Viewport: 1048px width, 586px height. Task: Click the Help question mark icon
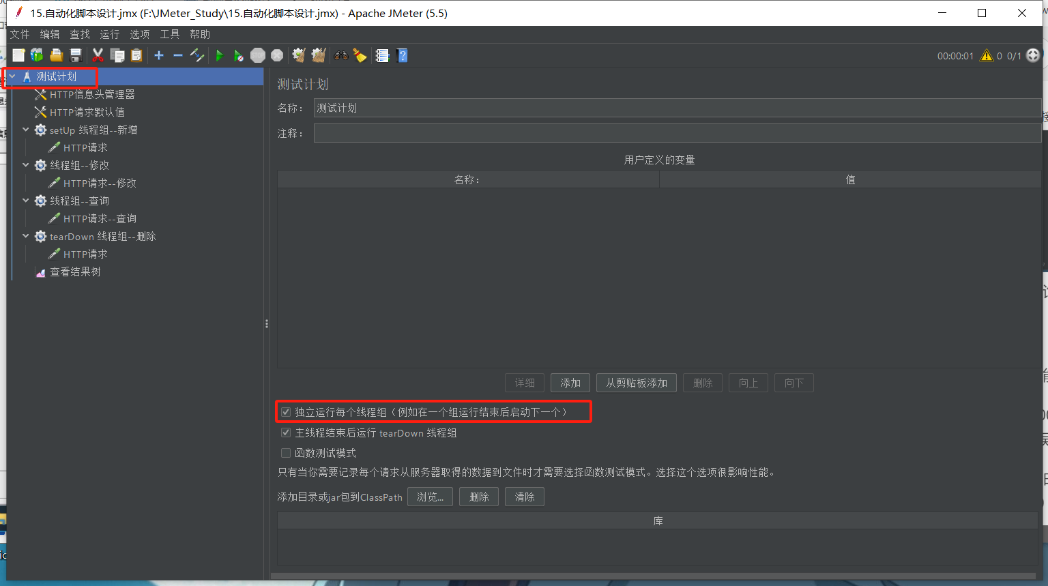[403, 55]
